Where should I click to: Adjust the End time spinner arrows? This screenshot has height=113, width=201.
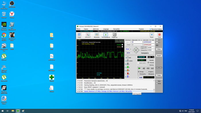(130, 42)
